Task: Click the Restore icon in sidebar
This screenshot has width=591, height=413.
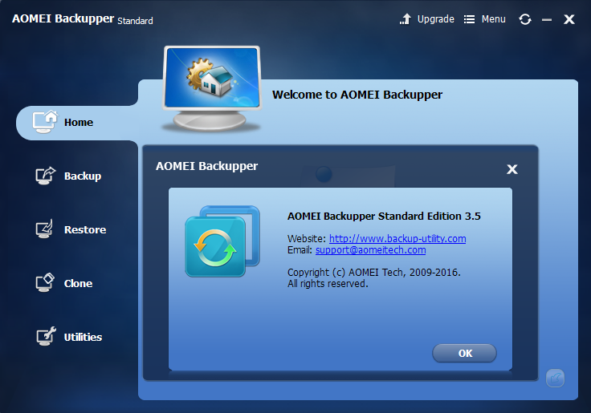Action: coord(44,229)
